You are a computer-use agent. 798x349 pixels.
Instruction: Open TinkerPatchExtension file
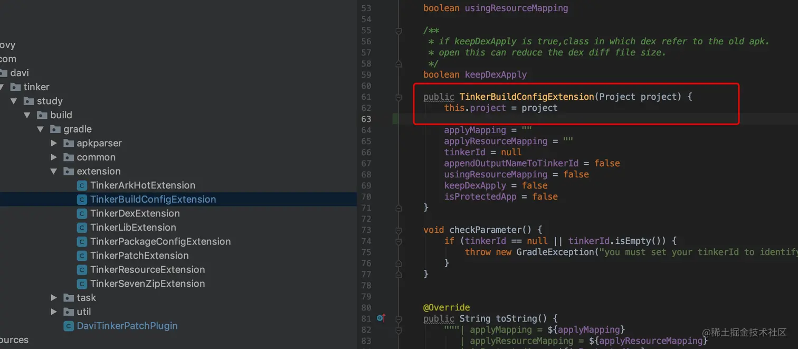[x=139, y=256]
